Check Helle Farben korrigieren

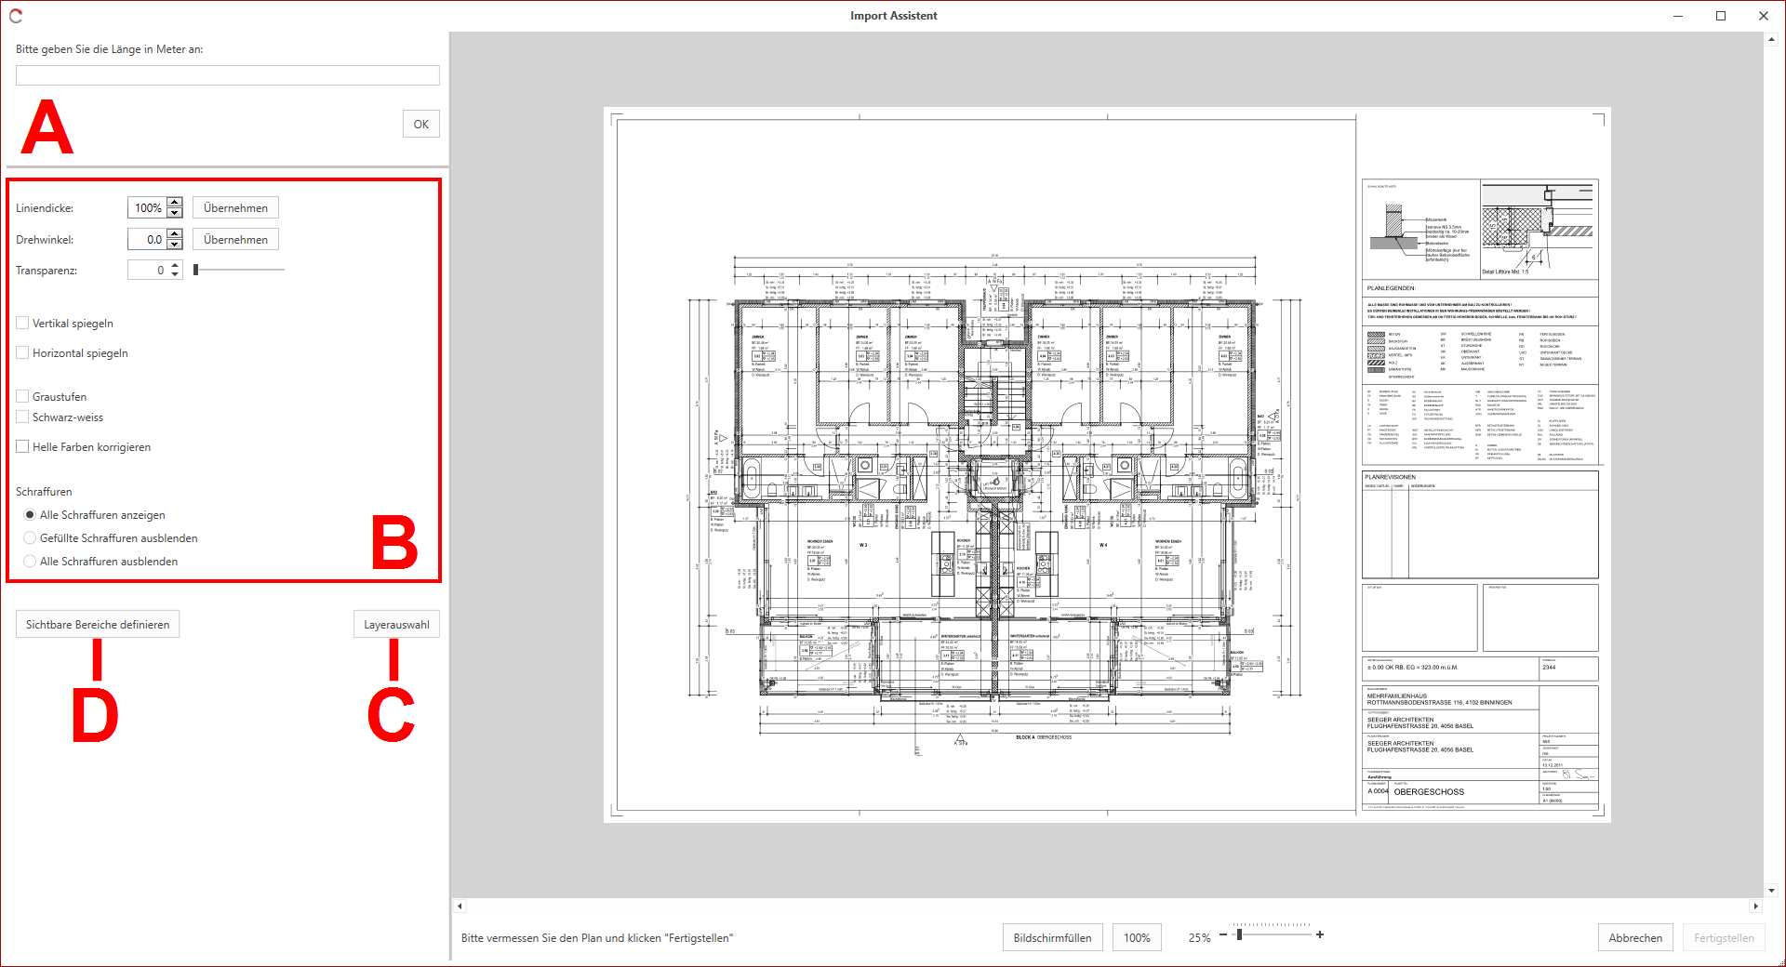click(x=22, y=446)
